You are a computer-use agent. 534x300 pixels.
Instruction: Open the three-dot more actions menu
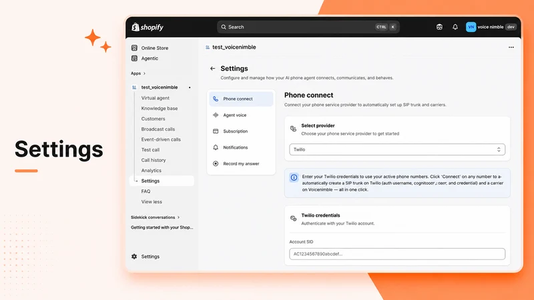[511, 47]
